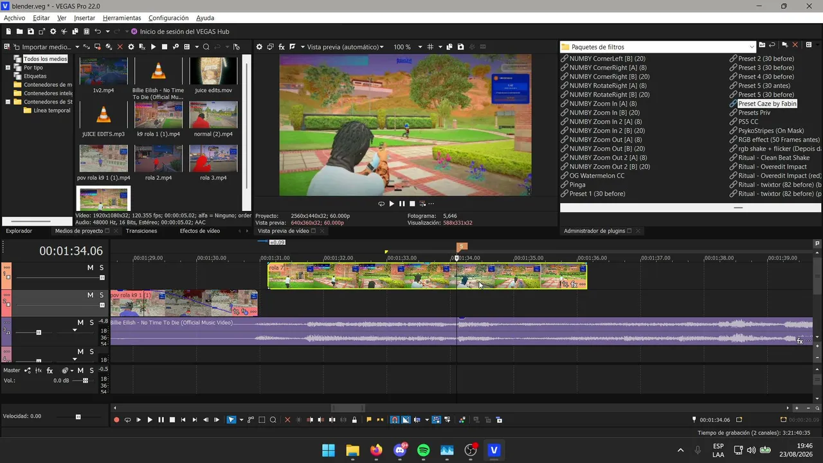Click the Undo arrow in main toolbar
823x463 pixels.
point(98,32)
